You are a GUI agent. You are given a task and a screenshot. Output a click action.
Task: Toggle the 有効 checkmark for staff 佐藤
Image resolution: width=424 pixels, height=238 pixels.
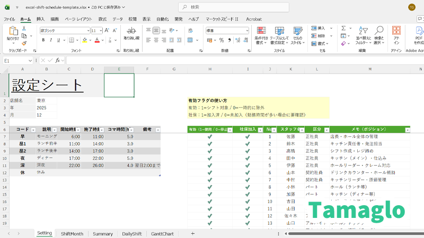pos(209,136)
